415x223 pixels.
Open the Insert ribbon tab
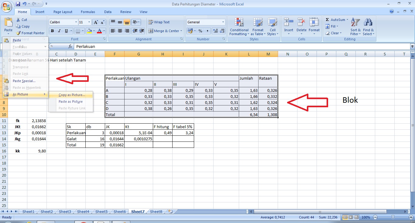[40, 12]
